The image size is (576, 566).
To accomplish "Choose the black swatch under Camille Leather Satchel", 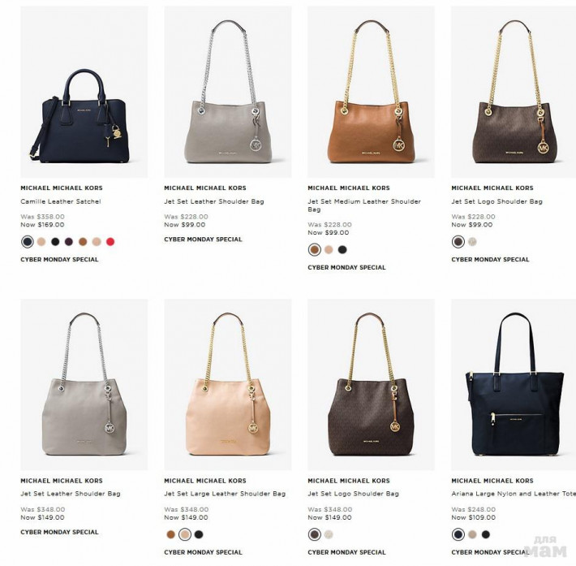I will pyautogui.click(x=55, y=242).
